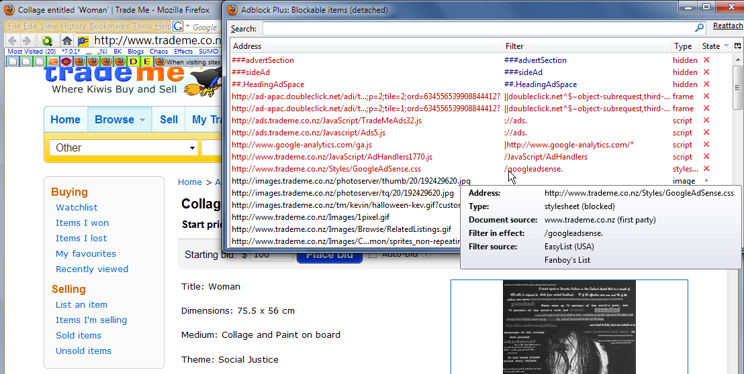Open the Most Visited (20) bookmarks folder
Image resolution: width=744 pixels, height=374 pixels.
pos(32,51)
